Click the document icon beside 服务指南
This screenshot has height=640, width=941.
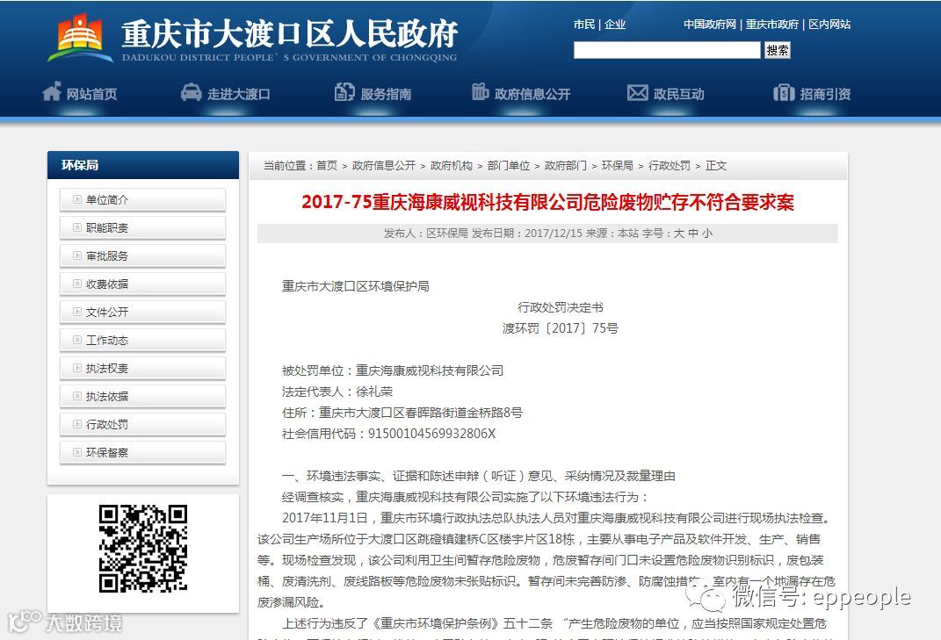[x=344, y=92]
